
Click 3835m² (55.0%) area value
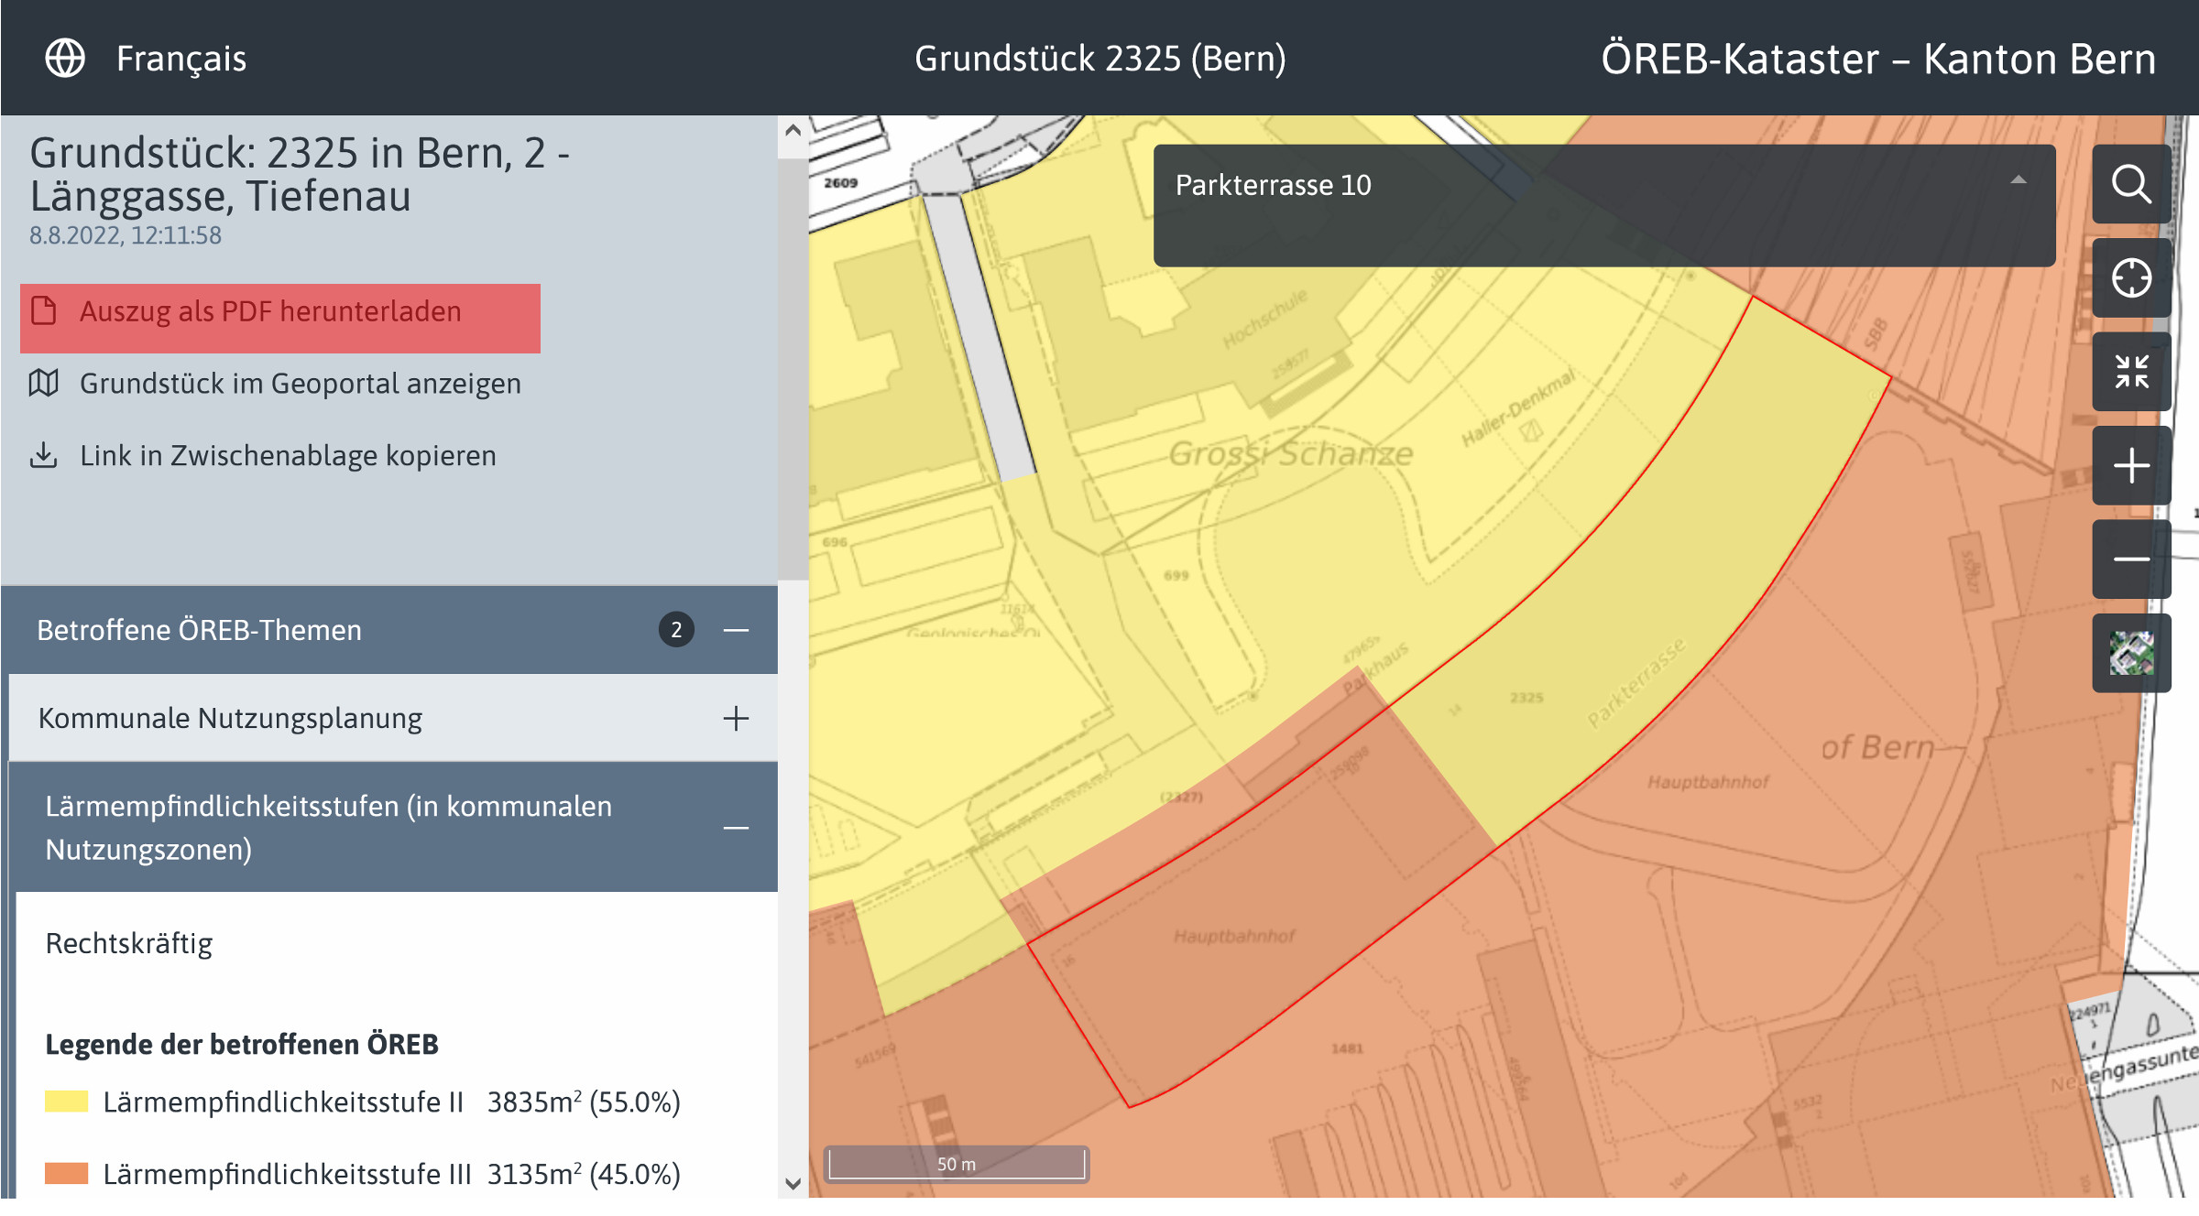584,1102
